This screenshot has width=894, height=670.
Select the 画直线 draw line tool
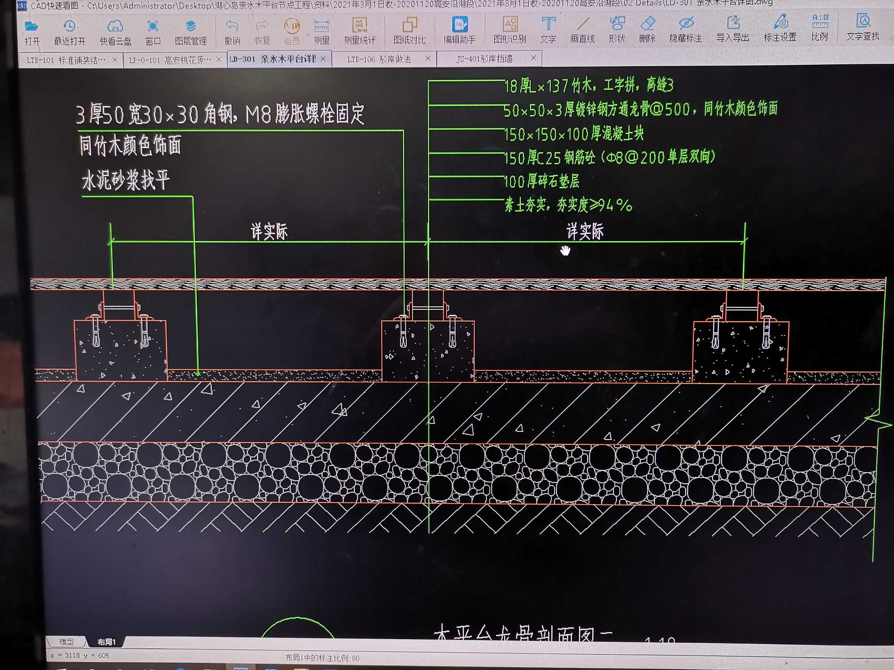click(583, 30)
